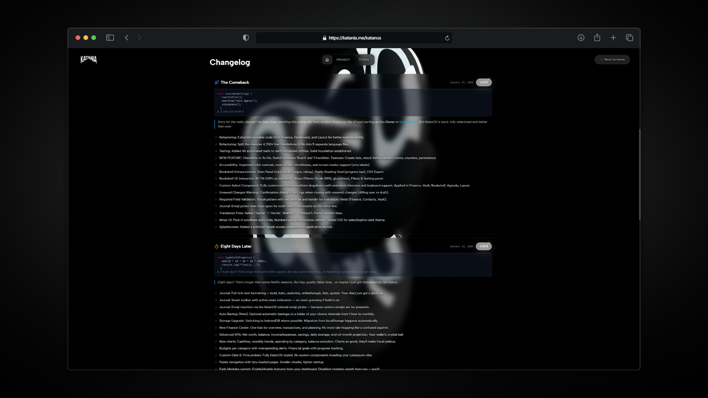Open the downloads icon in toolbar
The width and height of the screenshot is (708, 398).
click(x=581, y=38)
